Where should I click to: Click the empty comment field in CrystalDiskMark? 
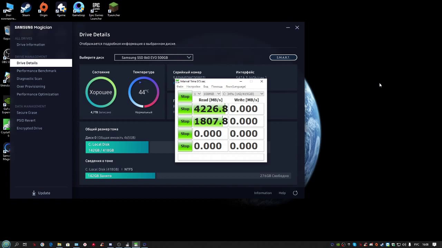(221, 157)
